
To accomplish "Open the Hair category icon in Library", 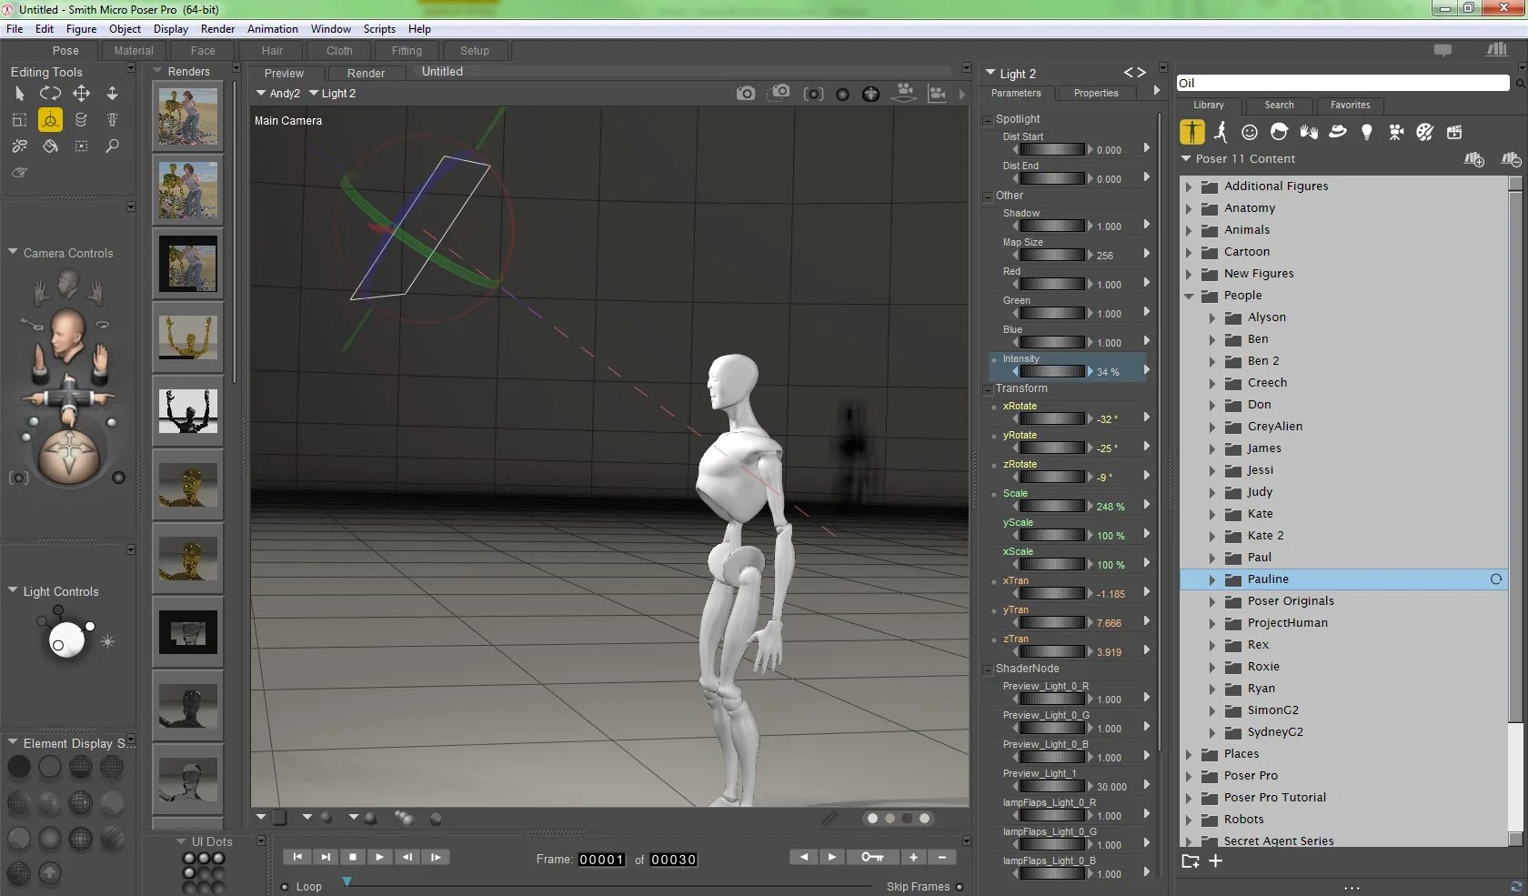I will pos(1279,132).
